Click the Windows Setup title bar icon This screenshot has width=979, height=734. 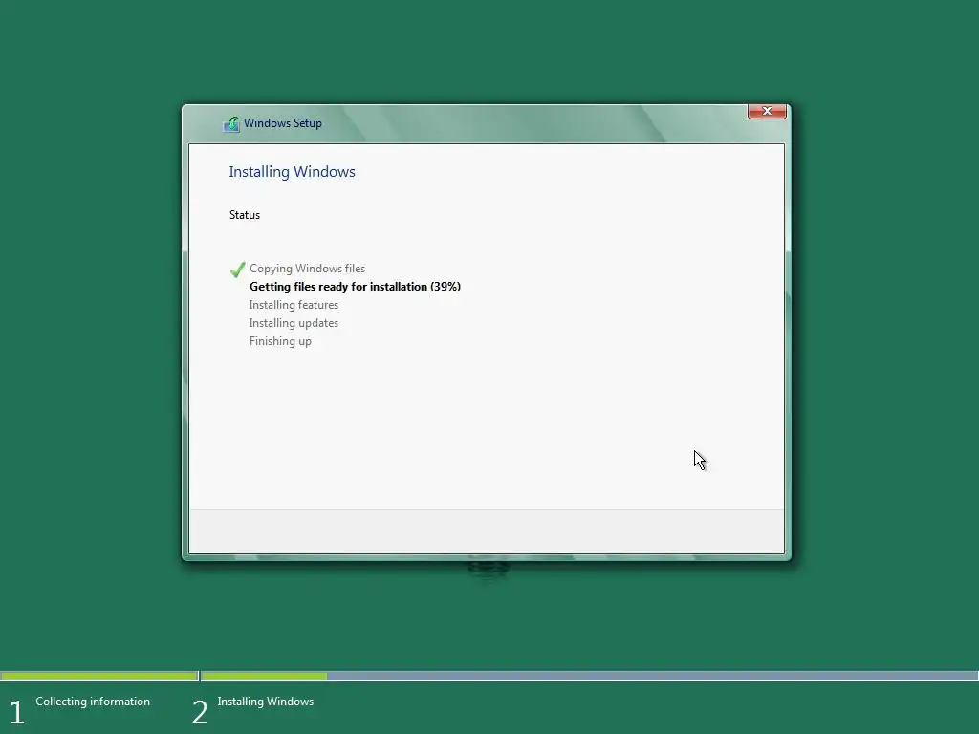(231, 123)
